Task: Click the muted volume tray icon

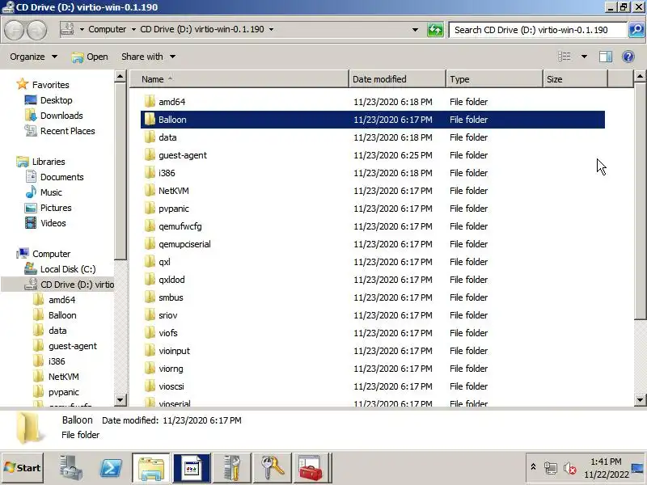Action: click(570, 468)
